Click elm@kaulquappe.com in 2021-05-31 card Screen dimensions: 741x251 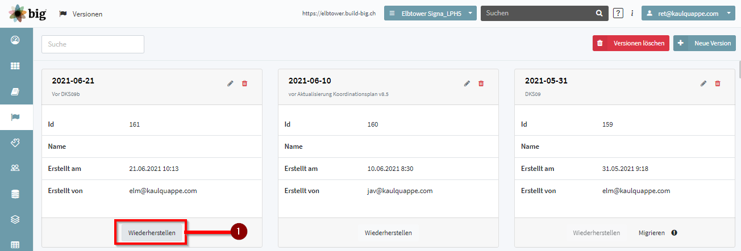636,191
